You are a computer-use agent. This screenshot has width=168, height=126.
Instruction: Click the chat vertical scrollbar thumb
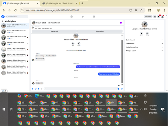tap(122, 61)
